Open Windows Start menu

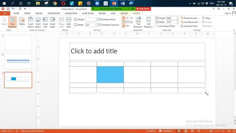[x=4, y=3]
